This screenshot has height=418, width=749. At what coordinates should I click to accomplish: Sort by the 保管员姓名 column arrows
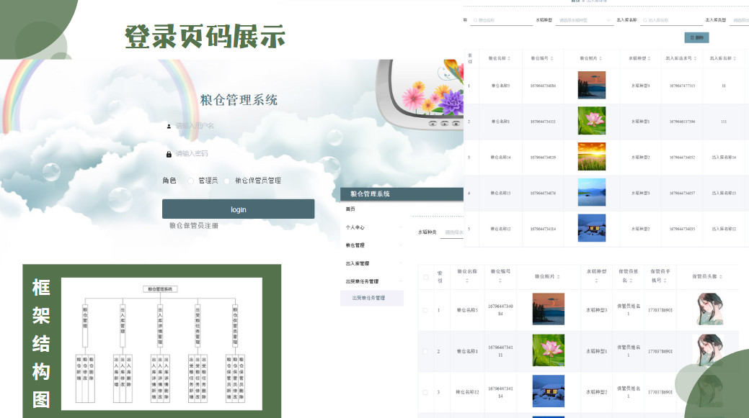(x=631, y=281)
